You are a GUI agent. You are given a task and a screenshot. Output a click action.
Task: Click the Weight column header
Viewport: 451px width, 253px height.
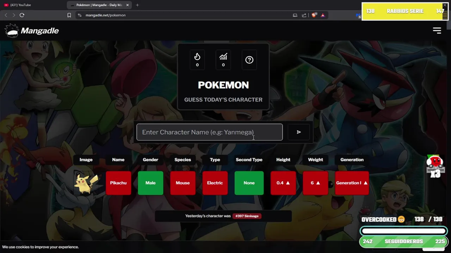[315, 160]
